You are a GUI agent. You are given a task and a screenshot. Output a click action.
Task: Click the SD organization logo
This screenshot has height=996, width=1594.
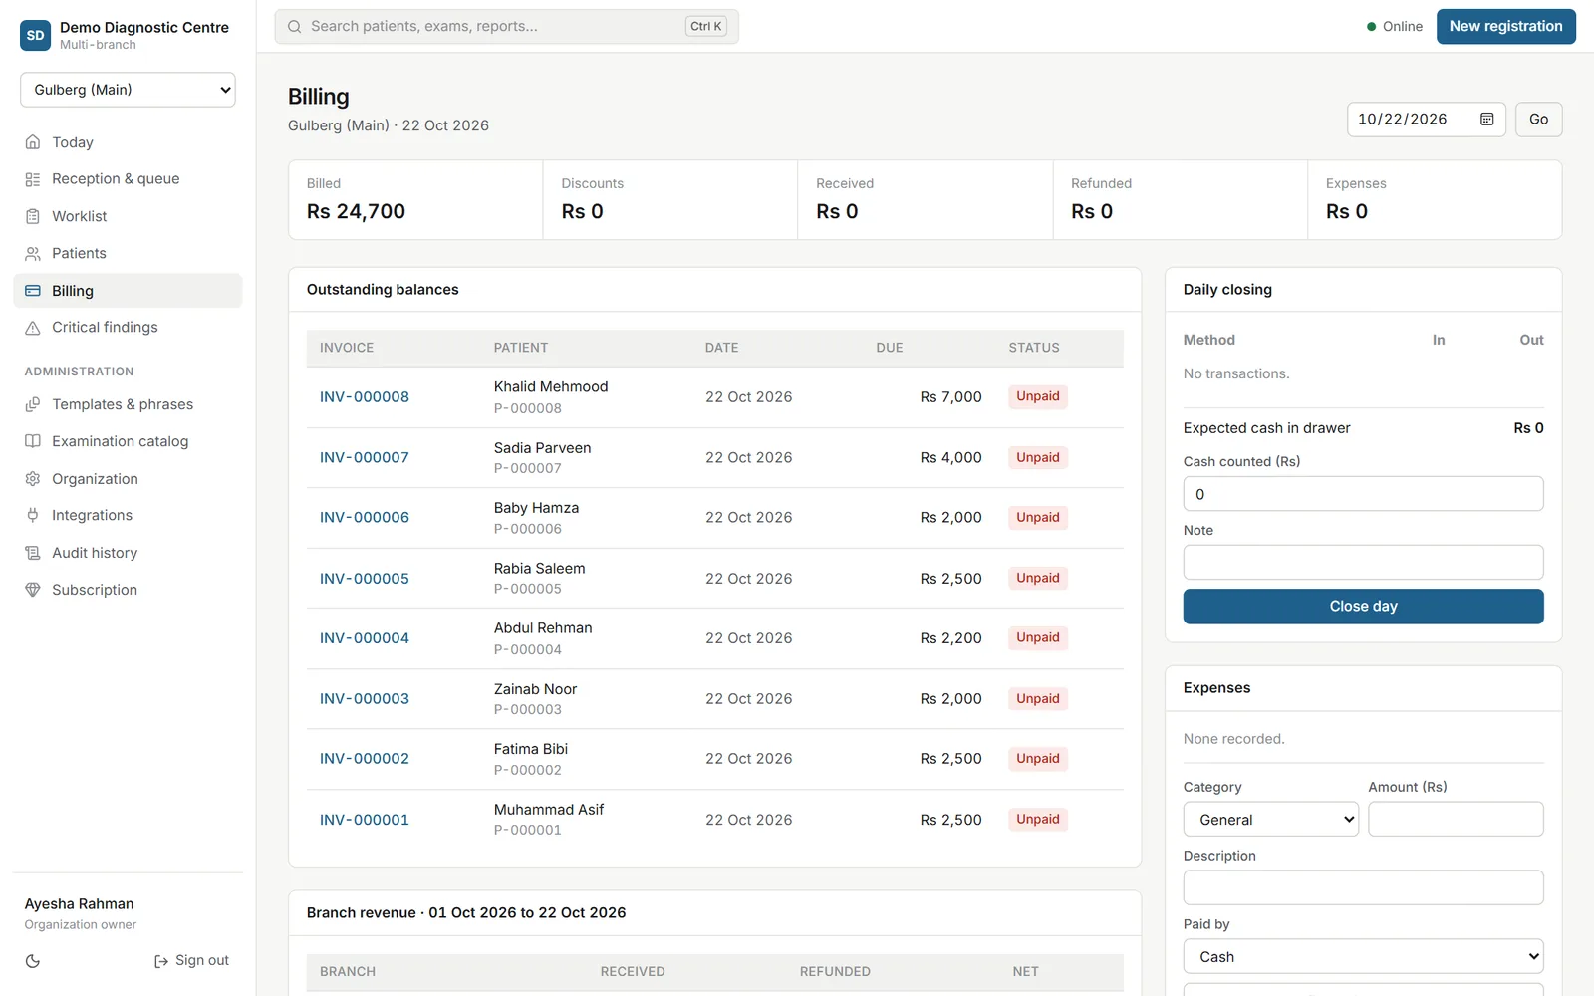pos(36,35)
